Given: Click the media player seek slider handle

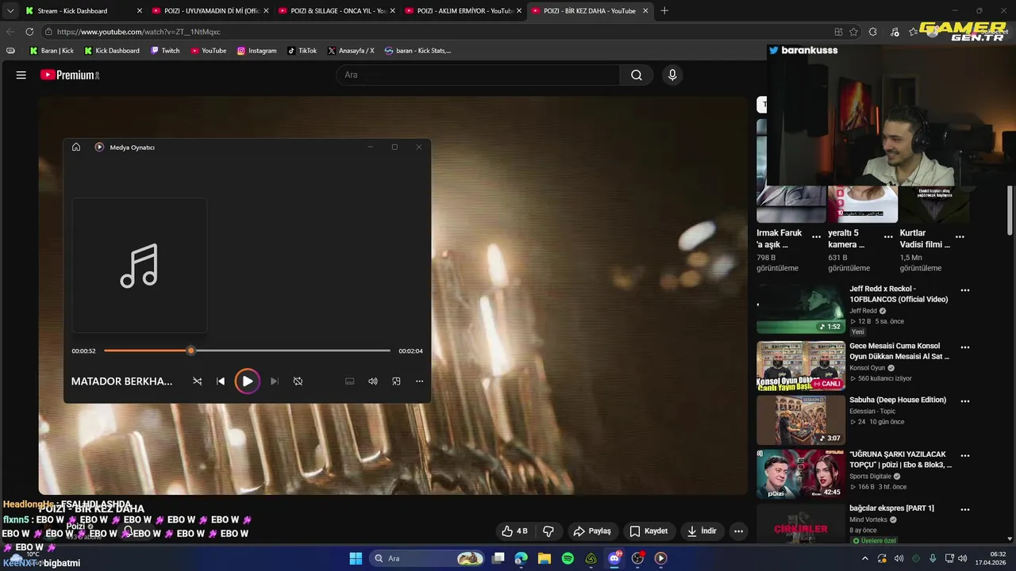Looking at the screenshot, I should tap(190, 351).
